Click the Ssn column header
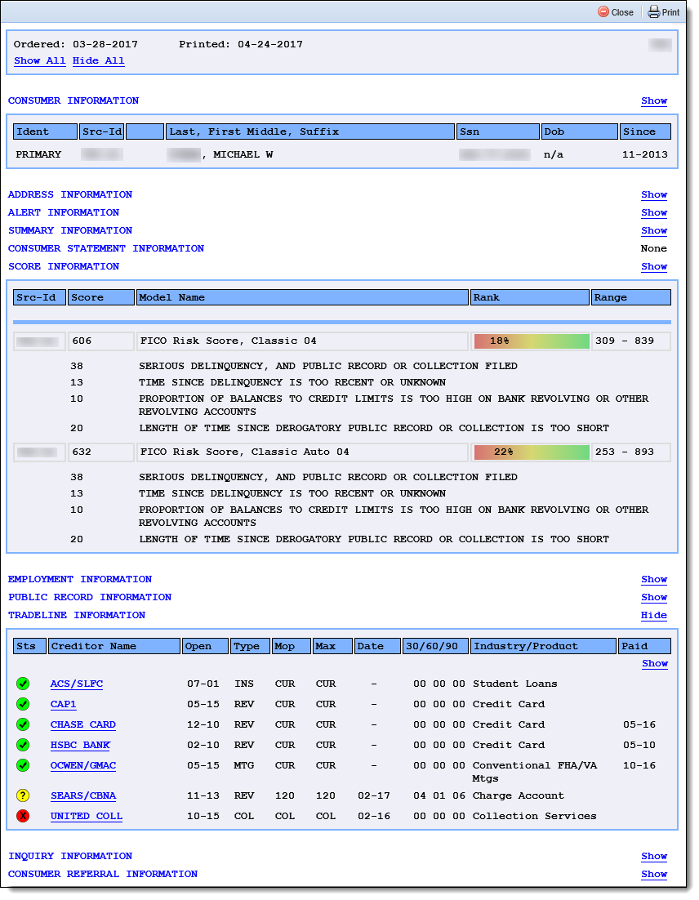699x900 pixels. tap(498, 131)
